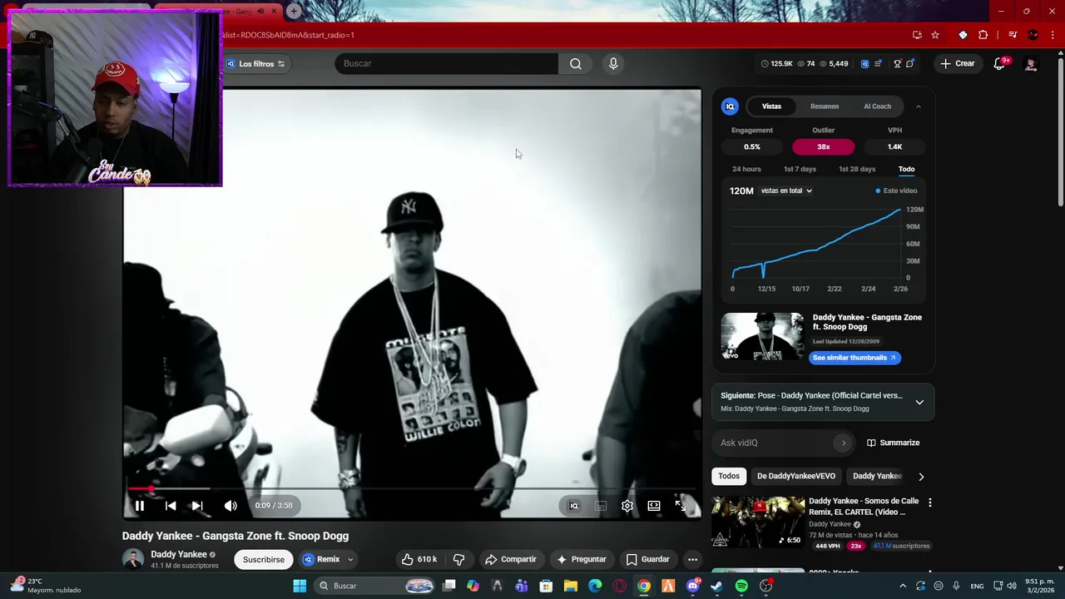Image resolution: width=1065 pixels, height=599 pixels.
Task: Click the Suscribirse button
Action: [264, 560]
